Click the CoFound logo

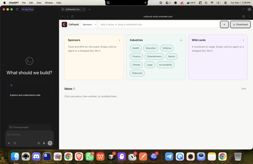pos(64,24)
